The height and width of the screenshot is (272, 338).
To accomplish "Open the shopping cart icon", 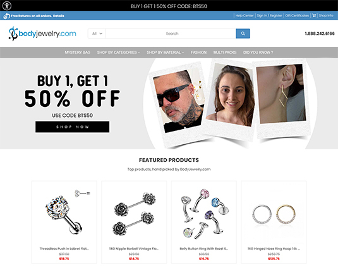I will point(314,16).
